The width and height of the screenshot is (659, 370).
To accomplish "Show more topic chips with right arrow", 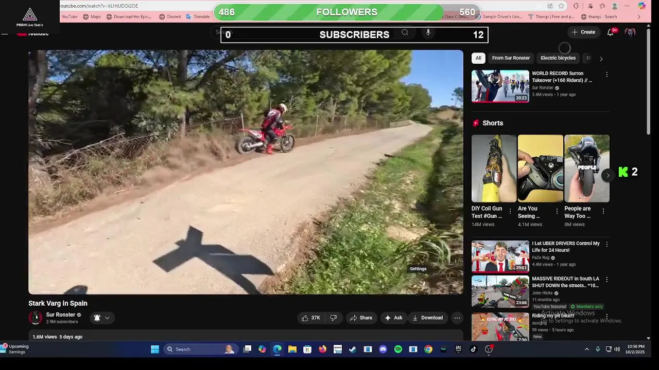I will [x=601, y=59].
